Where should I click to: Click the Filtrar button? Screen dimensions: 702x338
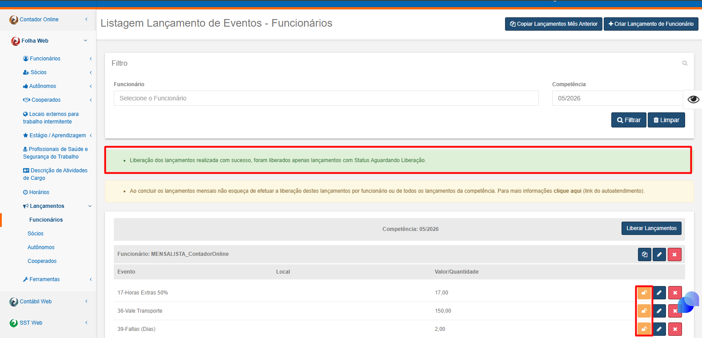pos(629,120)
